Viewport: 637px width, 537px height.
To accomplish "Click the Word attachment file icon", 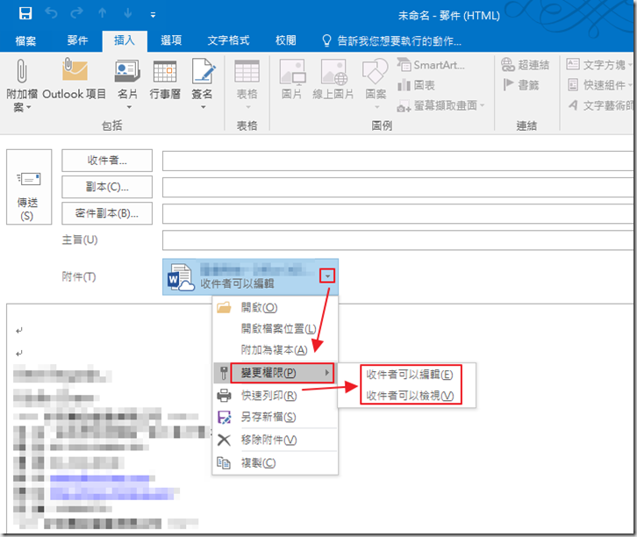I will click(181, 276).
